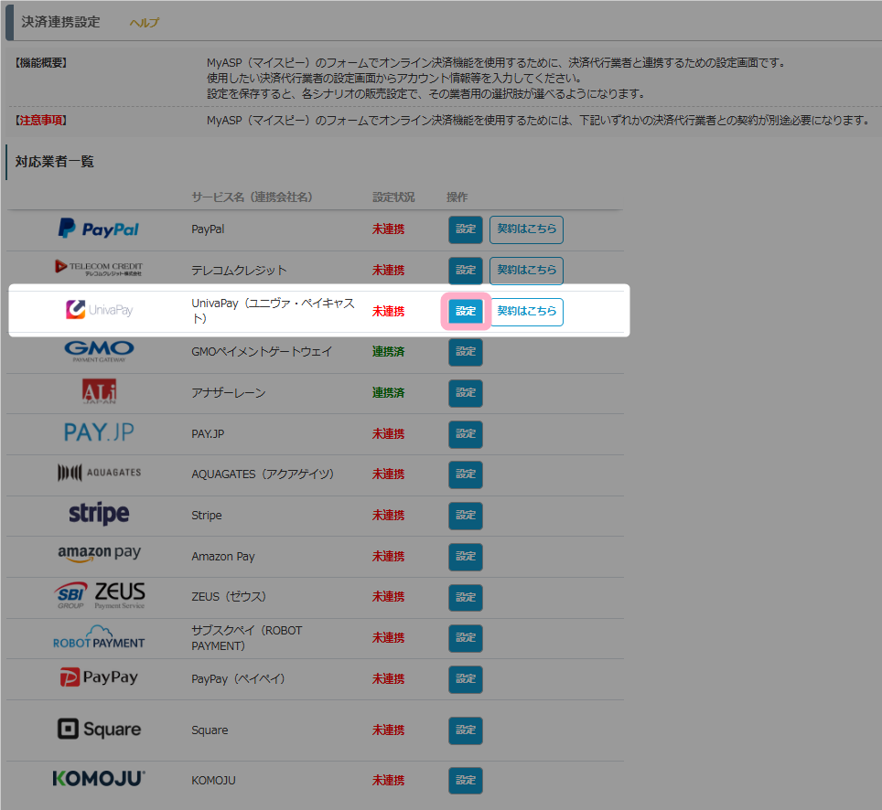Click 契約はこちら for PayPal

click(526, 229)
